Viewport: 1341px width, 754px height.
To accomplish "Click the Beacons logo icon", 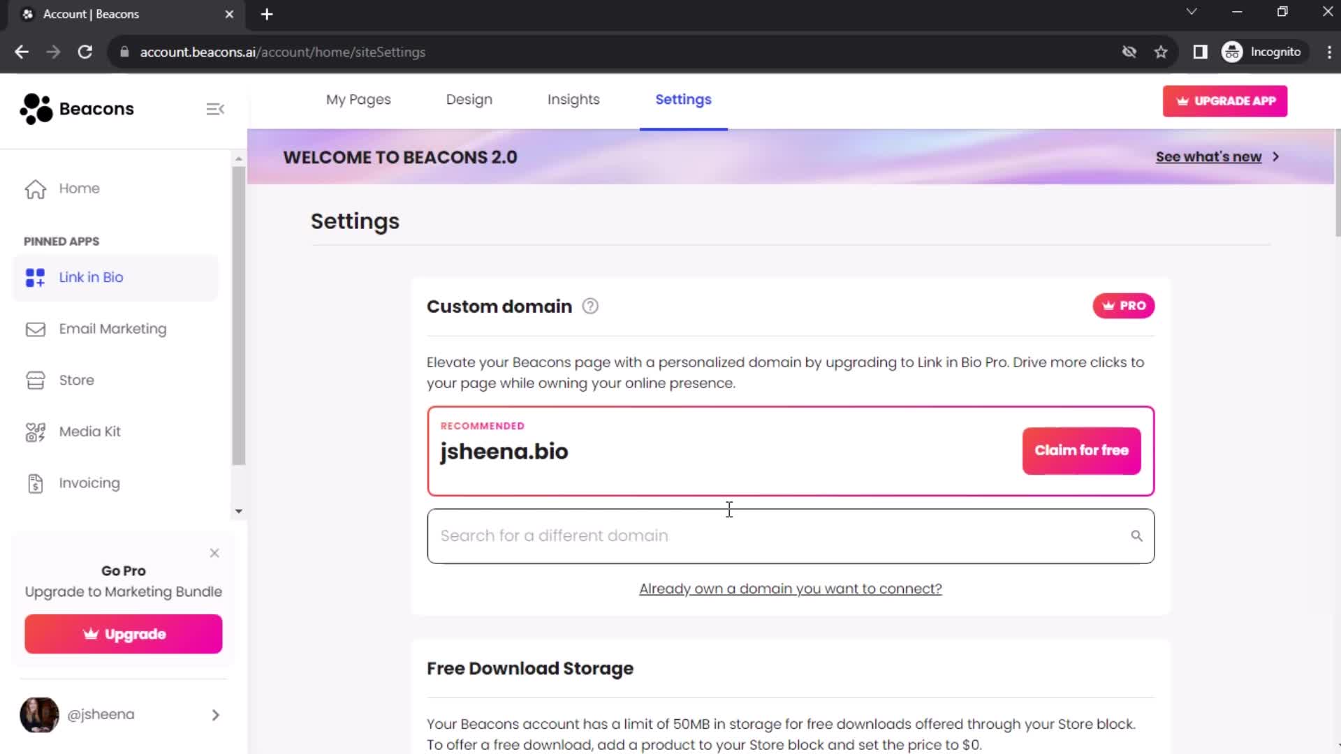I will (x=34, y=109).
